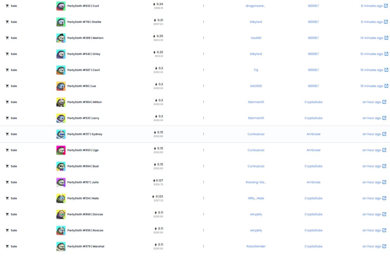Open item PartySloth #984 | Milton

click(84, 102)
